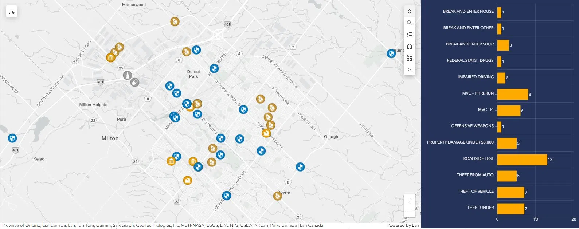Screen dimensions: 579x229
Task: Reset map to home extent
Action: pos(410,46)
